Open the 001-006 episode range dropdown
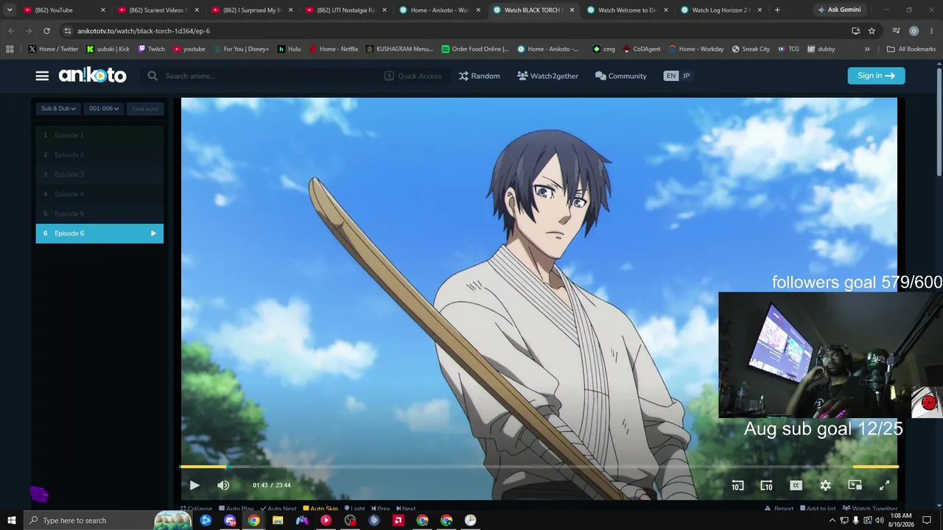Viewport: 943px width, 530px height. 104,109
